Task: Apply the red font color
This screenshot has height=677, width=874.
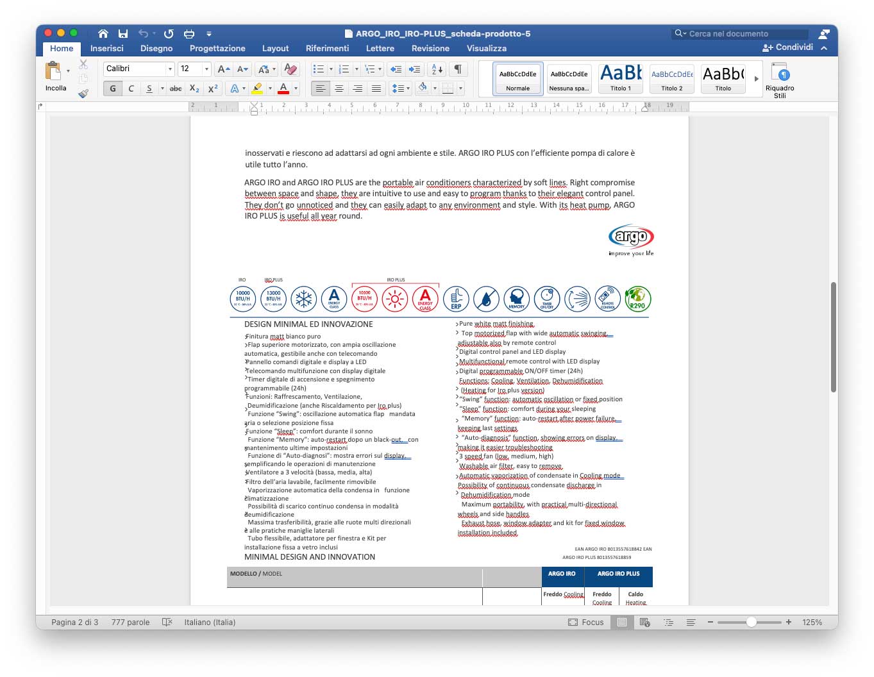Action: tap(283, 88)
